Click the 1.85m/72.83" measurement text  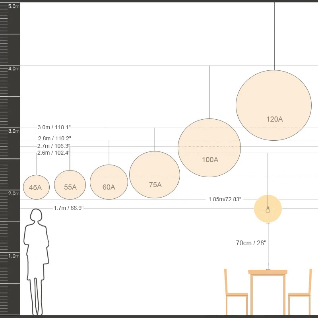pos(225,199)
